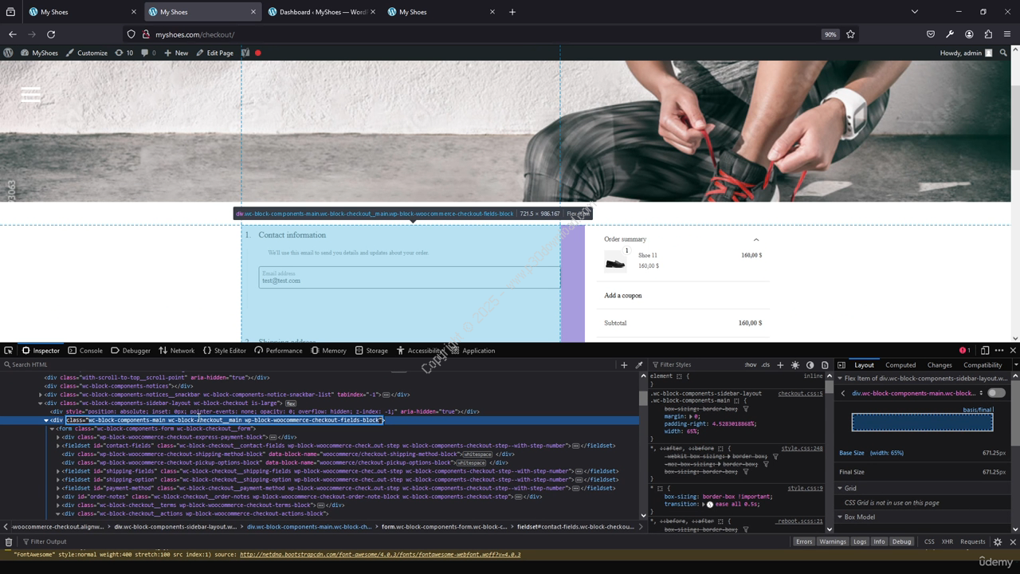Open the Network tab
This screenshot has width=1020, height=574.
(176, 350)
